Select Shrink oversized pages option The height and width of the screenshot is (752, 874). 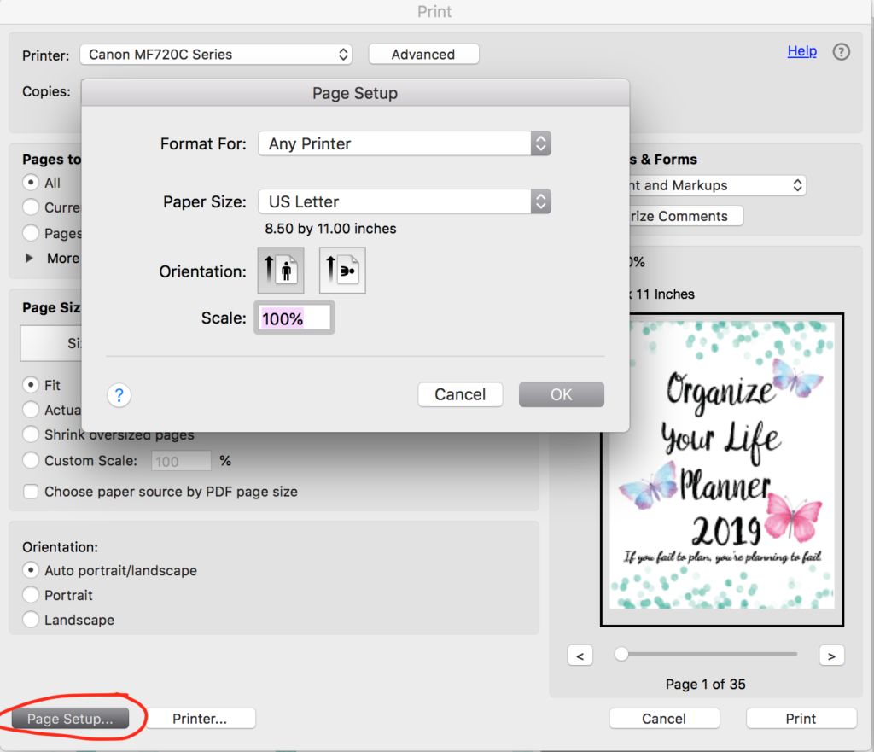[x=30, y=434]
